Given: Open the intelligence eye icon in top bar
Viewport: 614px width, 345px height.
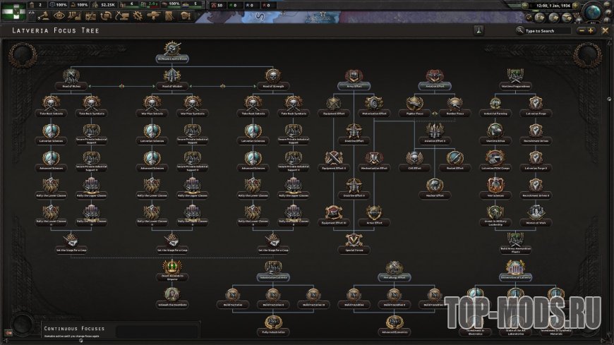Looking at the screenshot, I should (x=59, y=16).
